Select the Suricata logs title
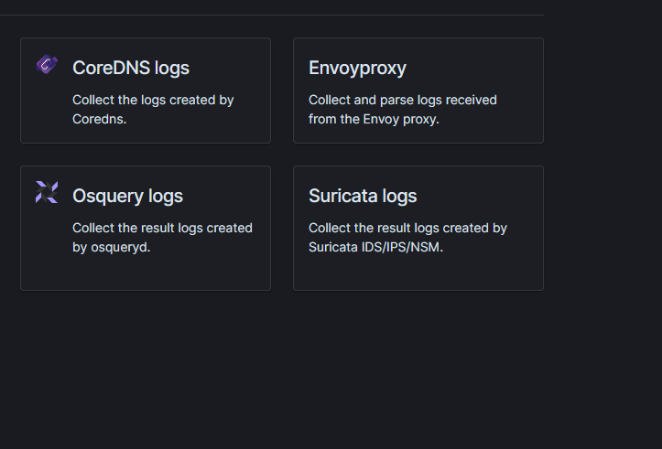Viewport: 662px width, 449px height. click(x=363, y=196)
